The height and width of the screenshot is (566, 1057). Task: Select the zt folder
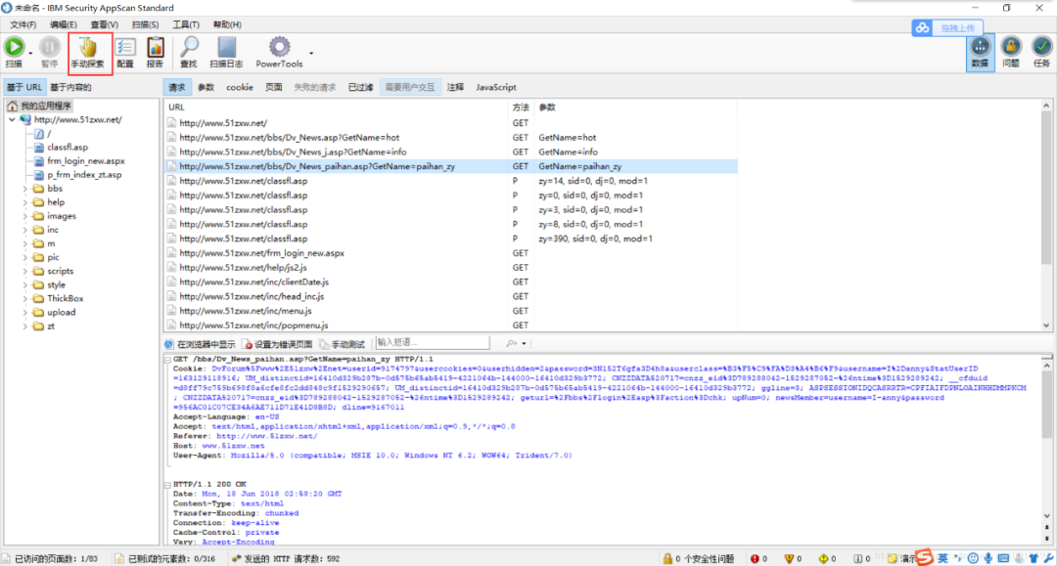pyautogui.click(x=51, y=327)
